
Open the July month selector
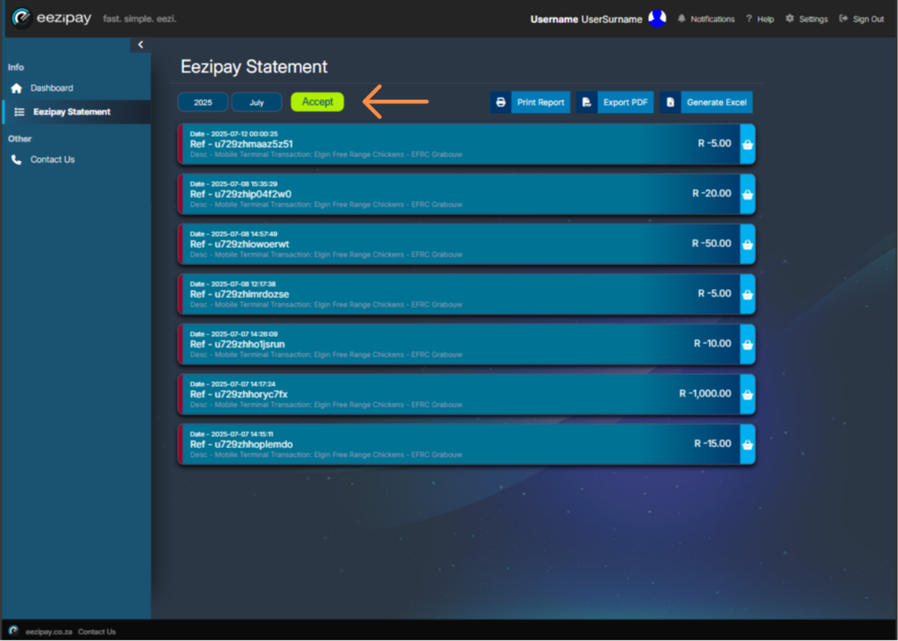(x=256, y=102)
